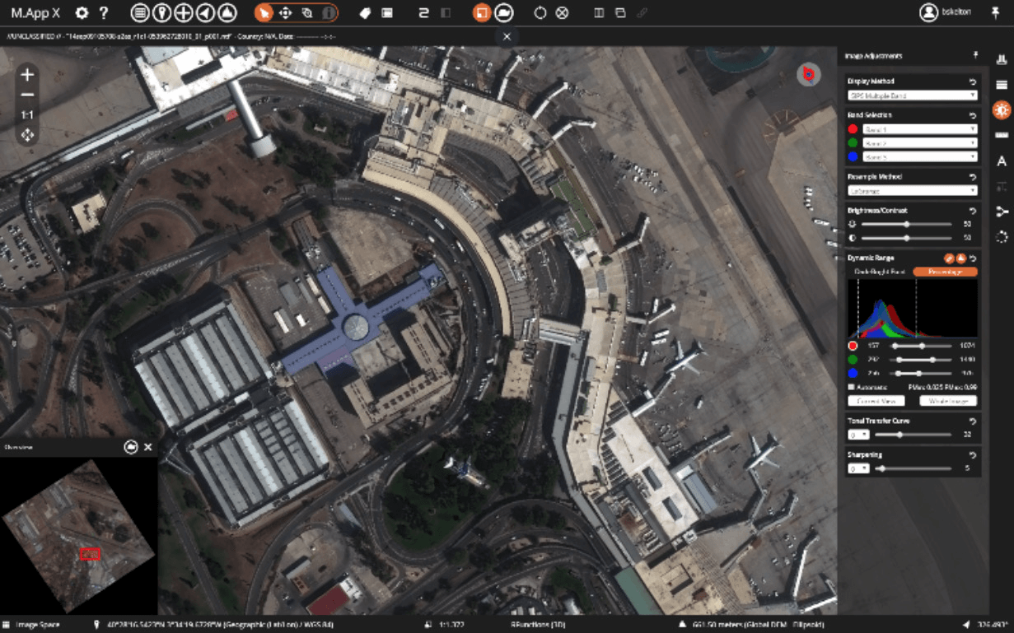Open the Display Method dropdown
Image resolution: width=1014 pixels, height=633 pixels.
coord(912,95)
